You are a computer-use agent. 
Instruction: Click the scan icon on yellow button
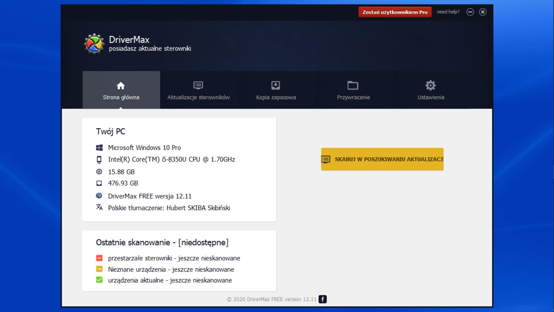coord(326,159)
